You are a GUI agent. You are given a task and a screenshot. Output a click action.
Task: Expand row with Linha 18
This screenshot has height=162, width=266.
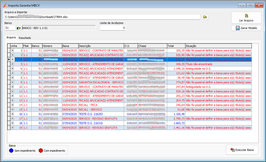[13, 123]
